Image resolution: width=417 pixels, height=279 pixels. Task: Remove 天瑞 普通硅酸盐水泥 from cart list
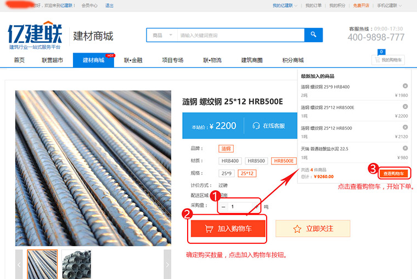[405, 148]
